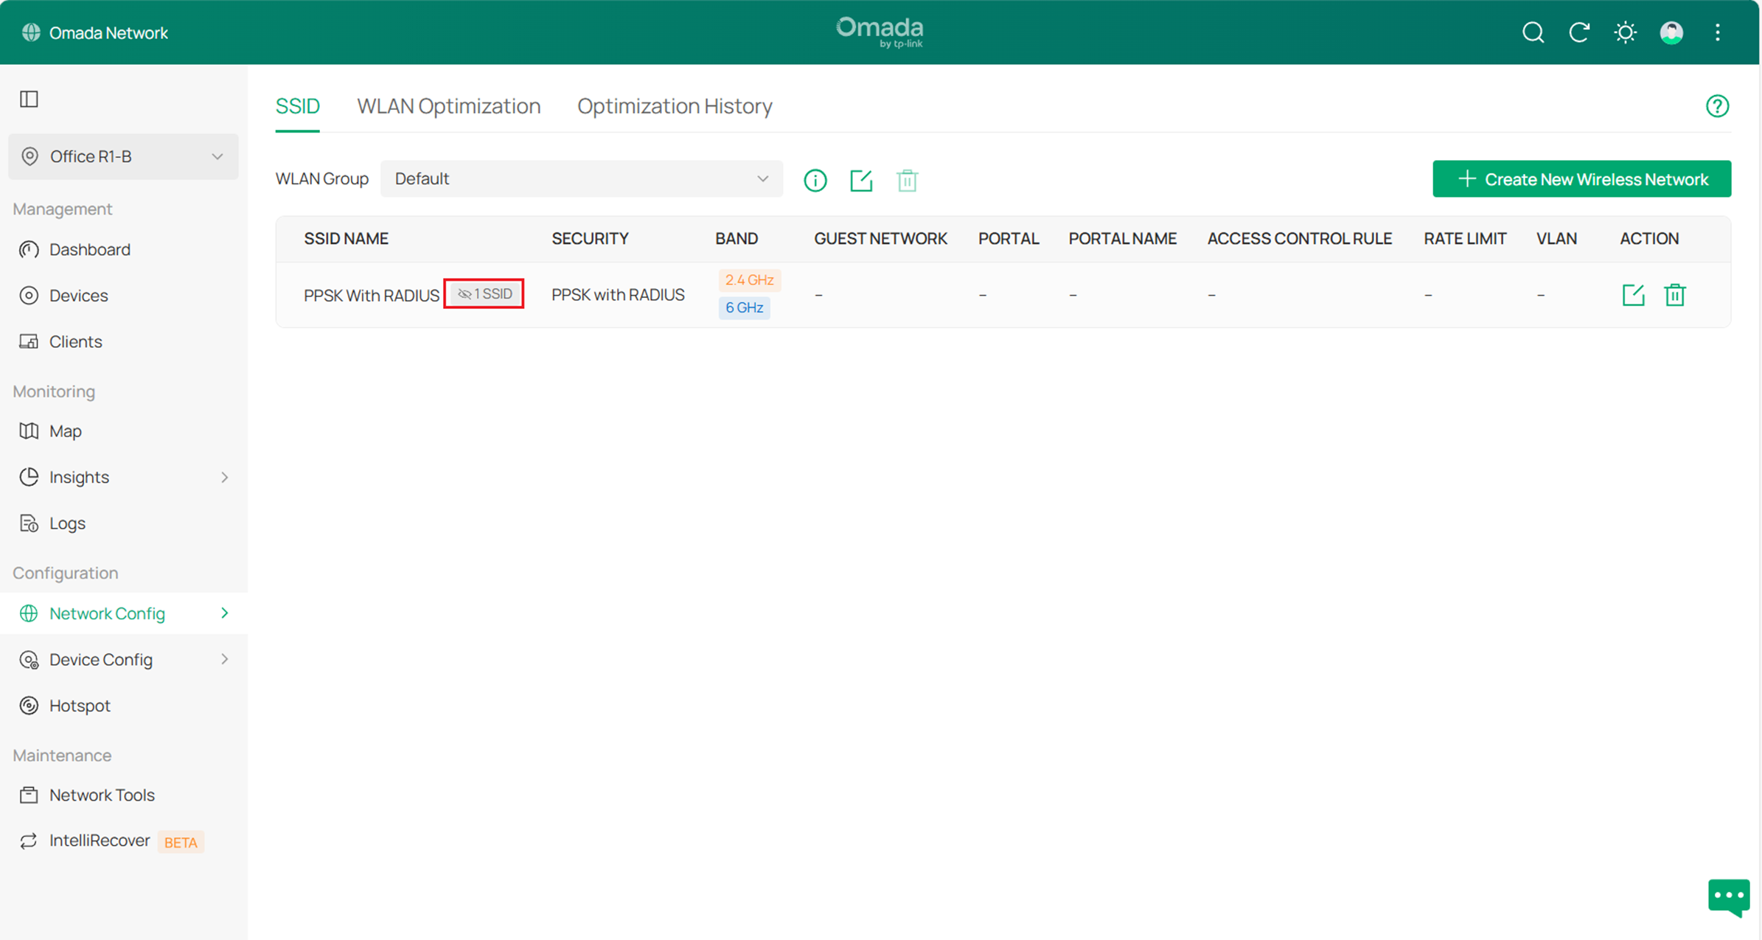Open the account profile avatar menu
1762x940 pixels.
tap(1672, 32)
